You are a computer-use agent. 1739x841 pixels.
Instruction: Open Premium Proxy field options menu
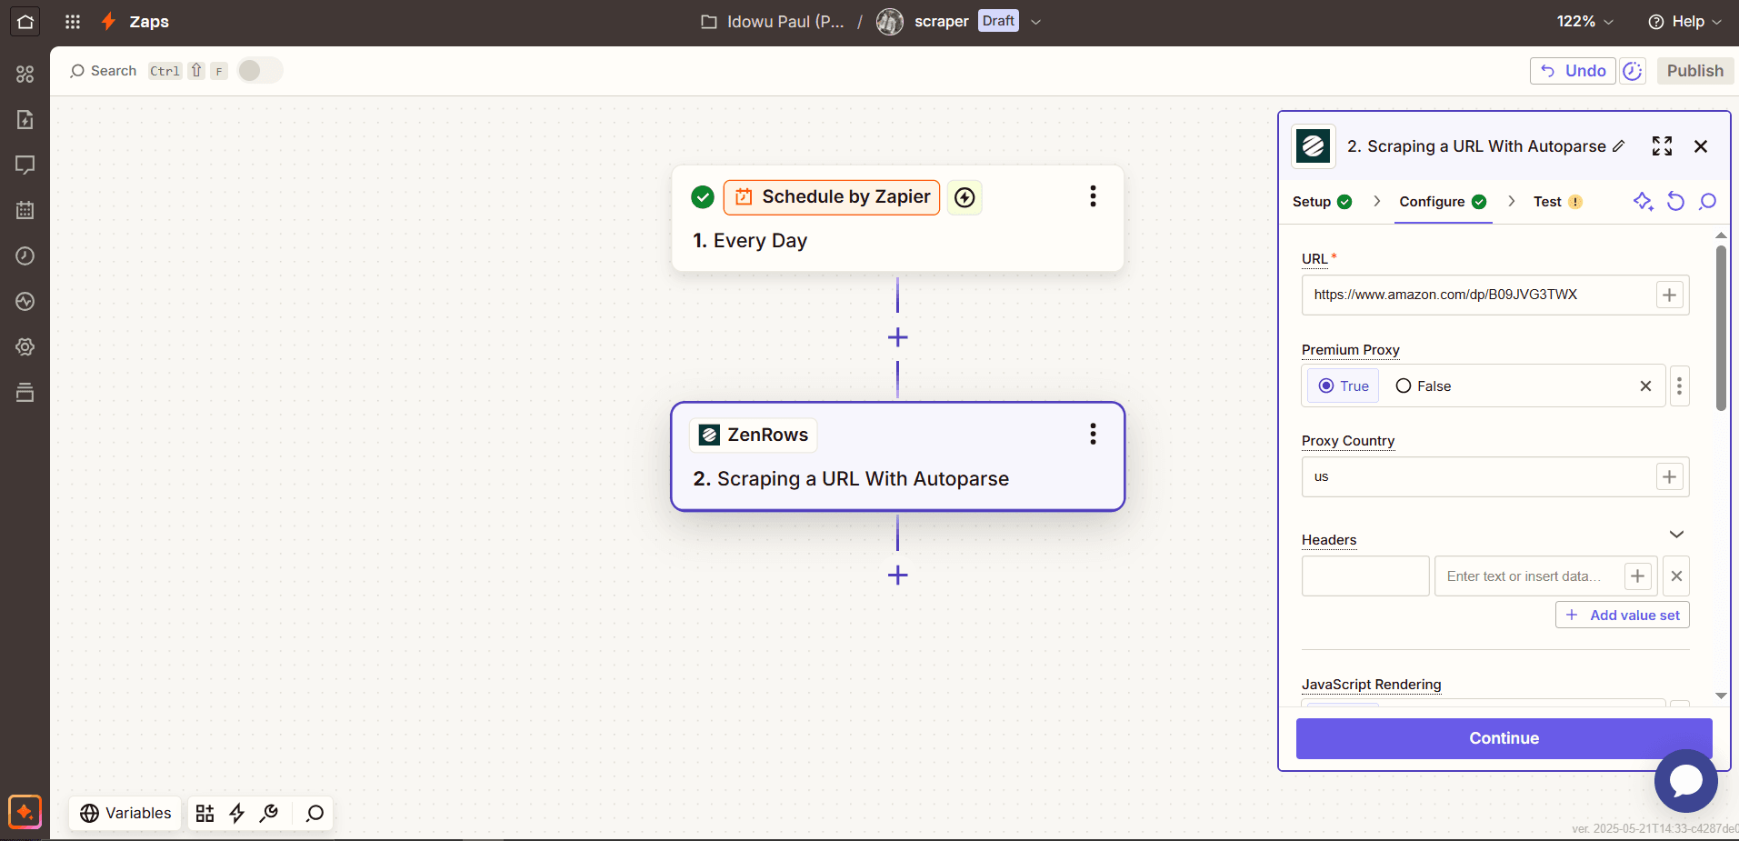[x=1679, y=386]
